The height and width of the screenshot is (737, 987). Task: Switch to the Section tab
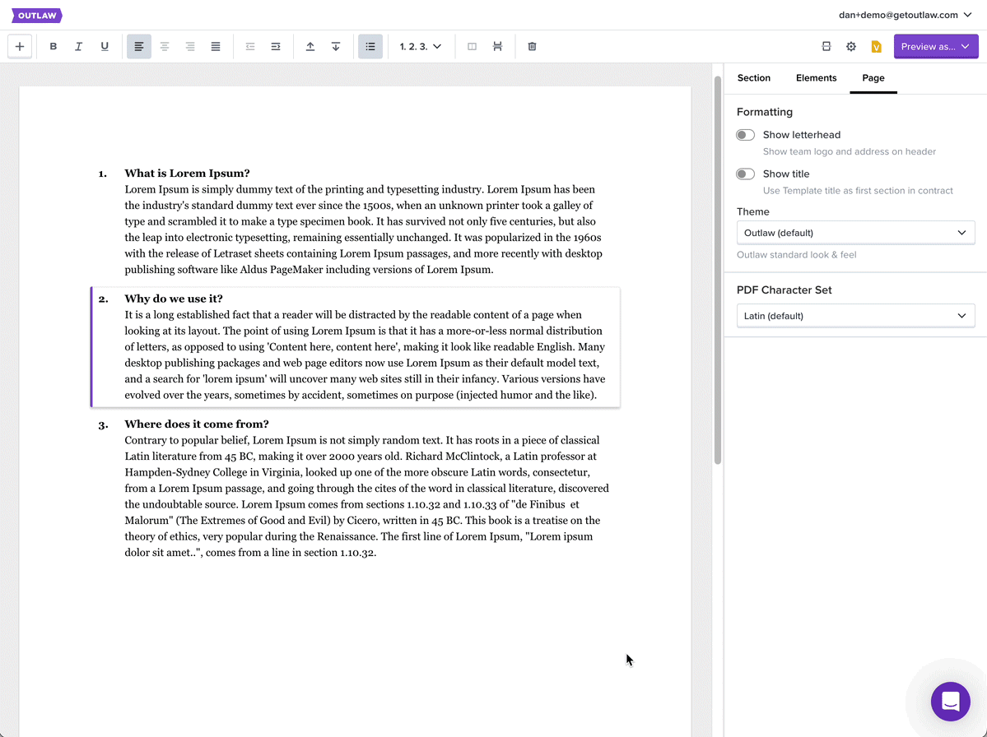coord(753,78)
